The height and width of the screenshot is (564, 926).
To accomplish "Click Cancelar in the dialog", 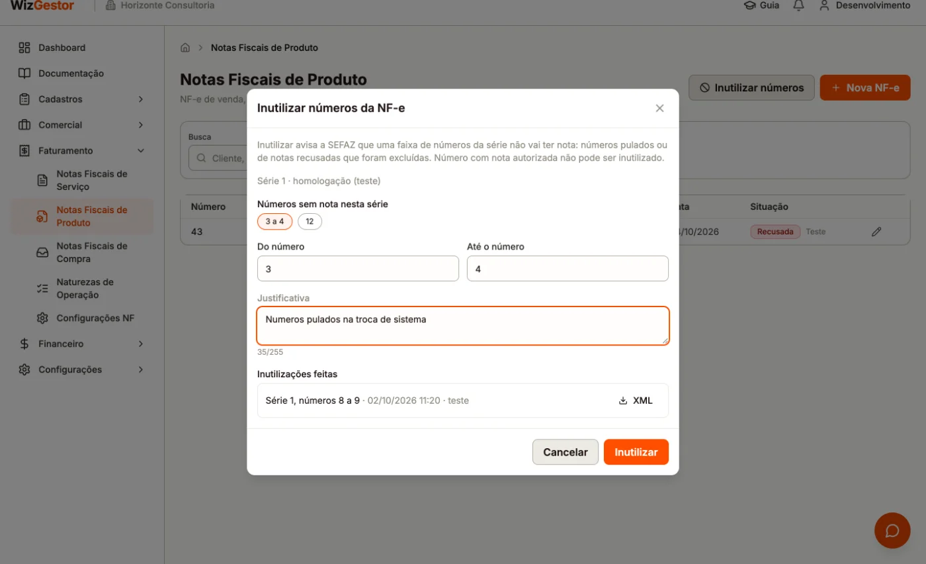I will tap(566, 452).
